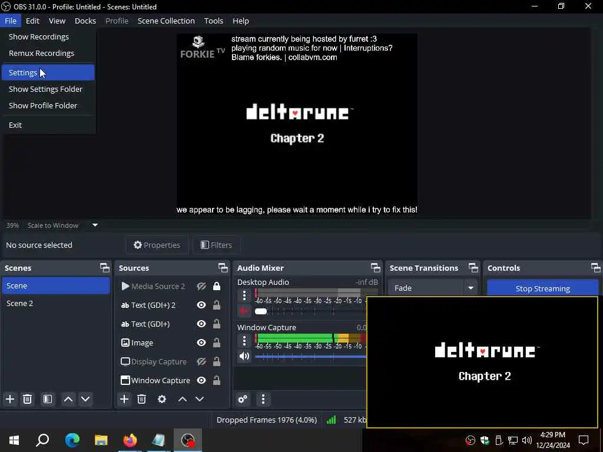Image resolution: width=603 pixels, height=452 pixels.
Task: Open Microsoft Edge from taskbar
Action: click(72, 440)
